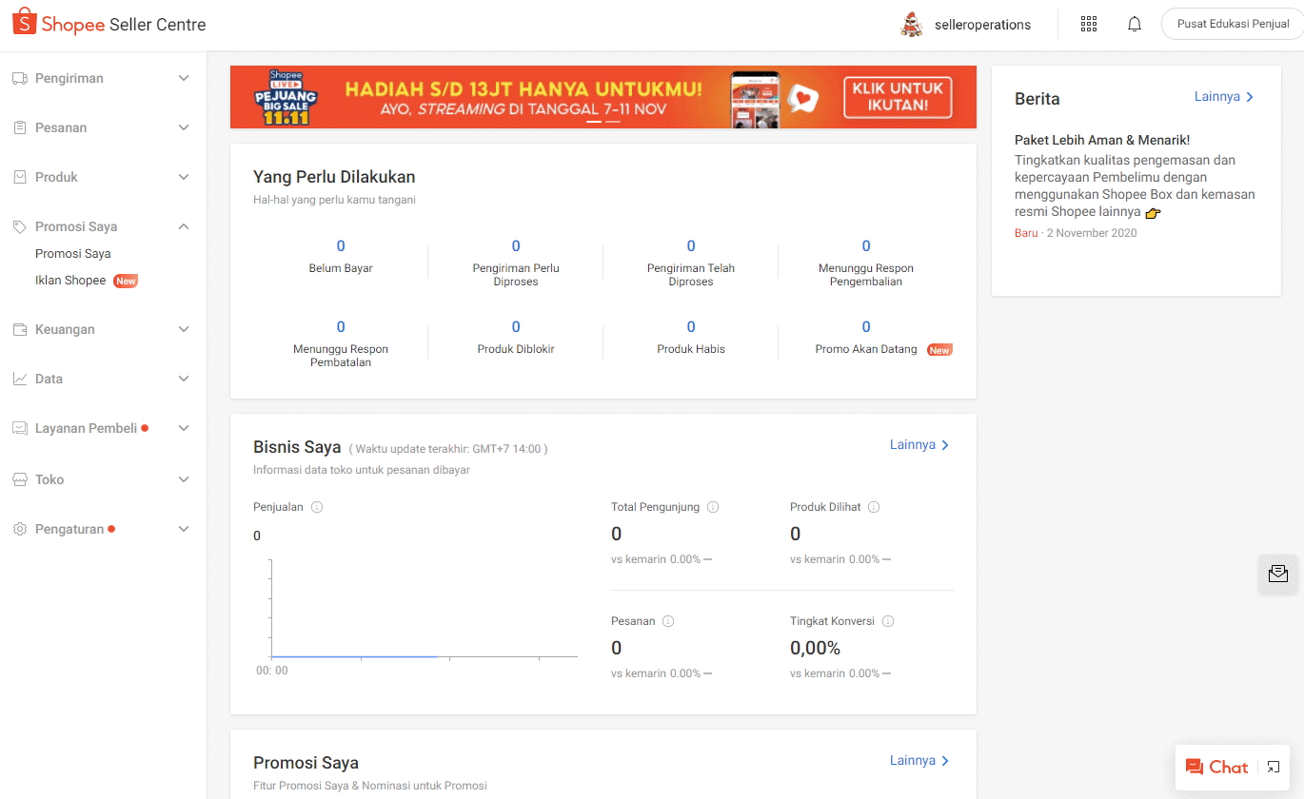Collapse the Promosi Saya menu chevron
Image resolution: width=1304 pixels, height=799 pixels.
184,226
